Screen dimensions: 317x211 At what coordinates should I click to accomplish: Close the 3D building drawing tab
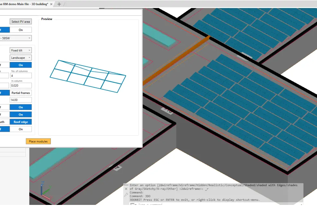point(51,4)
